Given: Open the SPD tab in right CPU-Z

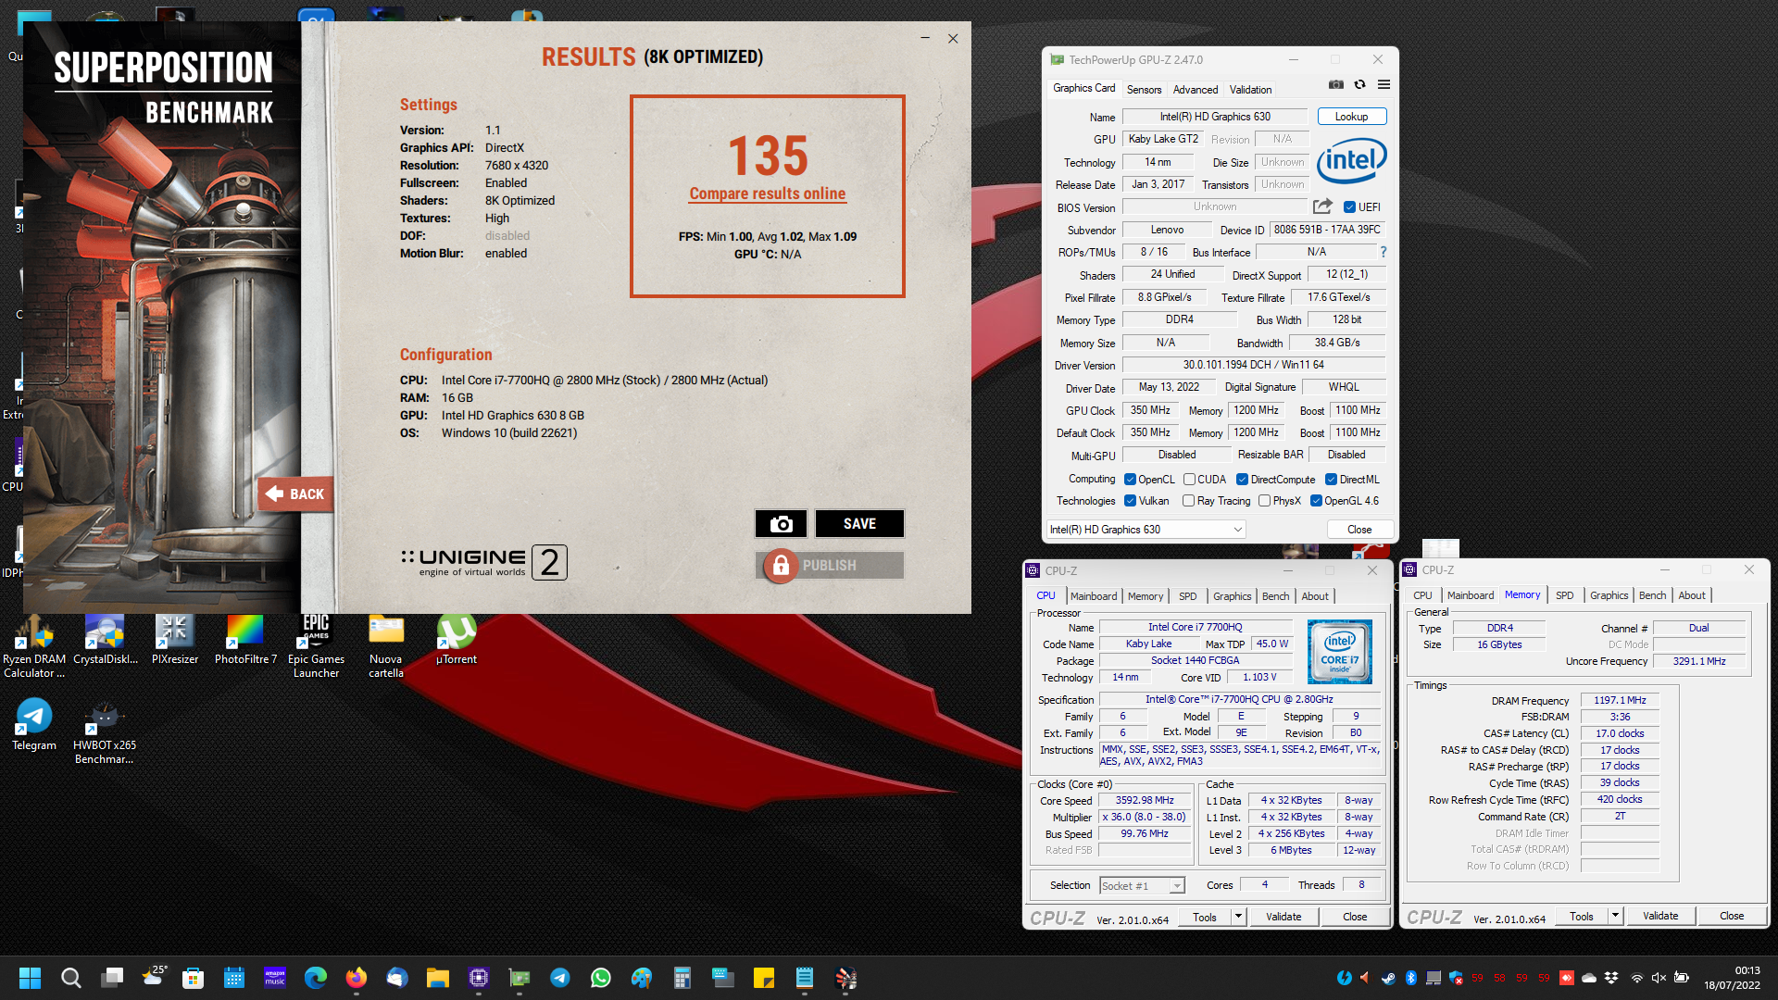Looking at the screenshot, I should tap(1564, 595).
